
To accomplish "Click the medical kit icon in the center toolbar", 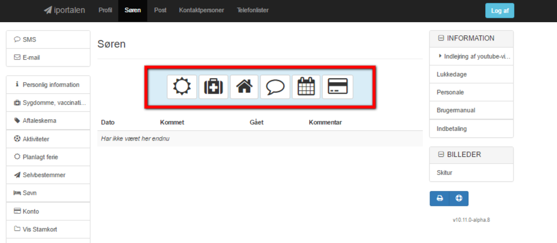I will click(213, 87).
